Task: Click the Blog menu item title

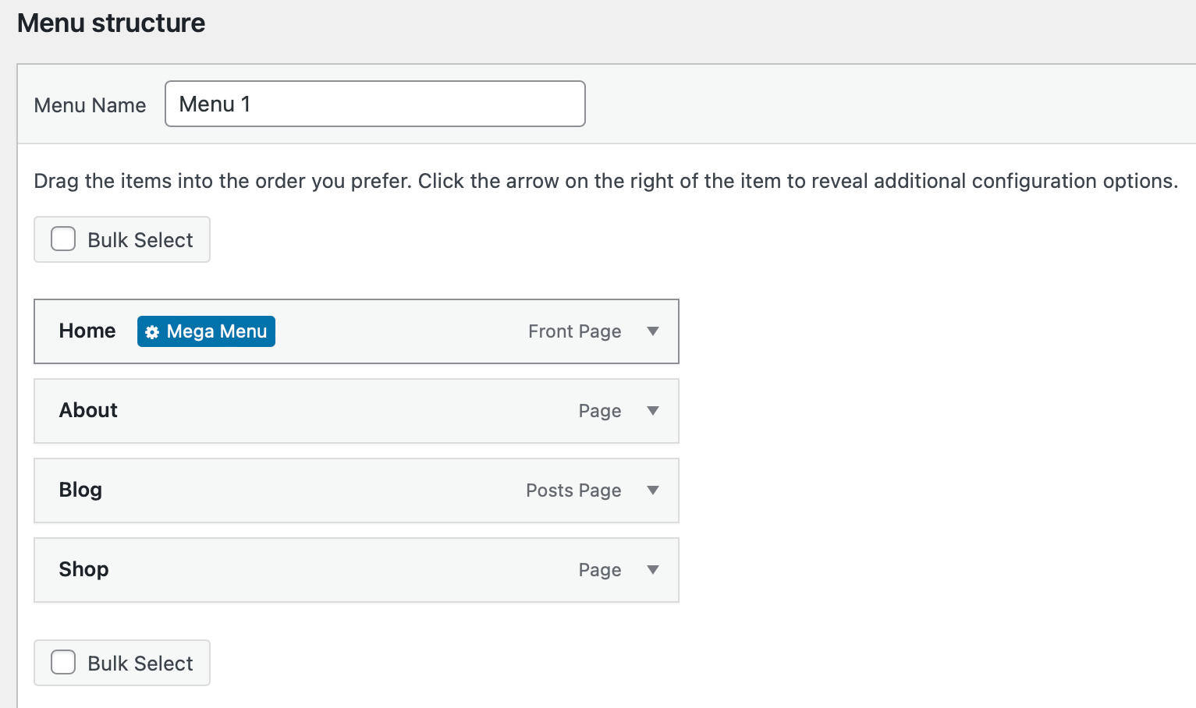Action: coord(80,490)
